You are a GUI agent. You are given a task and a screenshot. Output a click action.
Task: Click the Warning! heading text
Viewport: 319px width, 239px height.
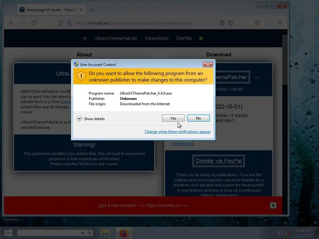coord(84,145)
